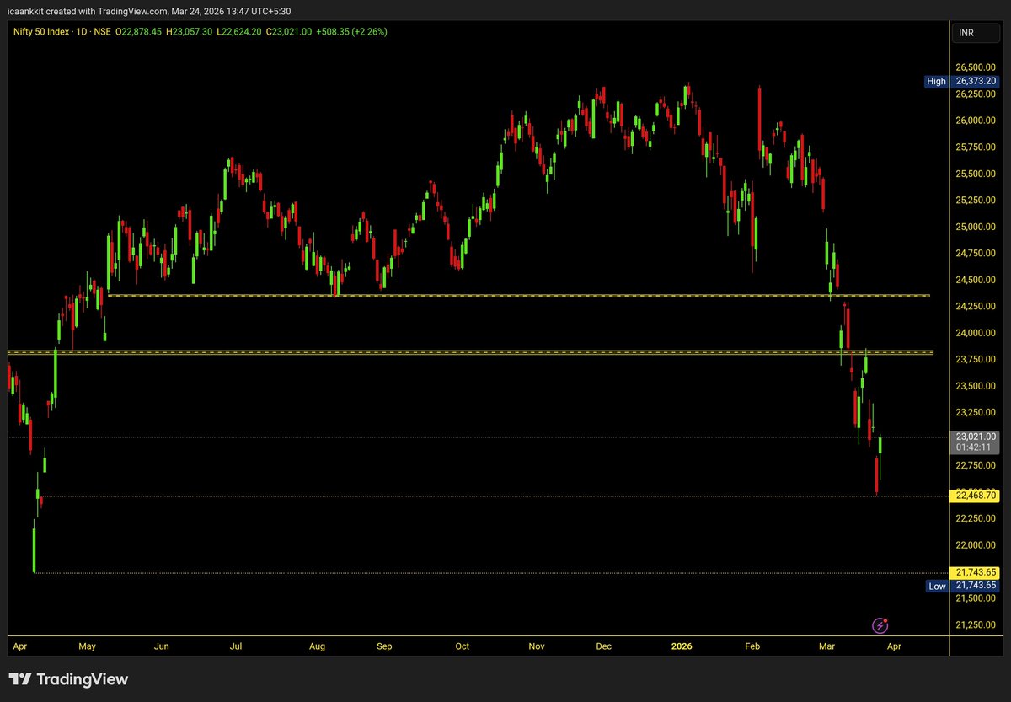Click the Low 21,743.65 price flag
This screenshot has width=1011, height=702.
point(963,585)
